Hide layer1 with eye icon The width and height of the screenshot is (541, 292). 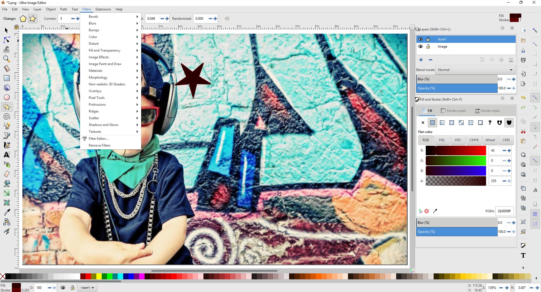(420, 39)
